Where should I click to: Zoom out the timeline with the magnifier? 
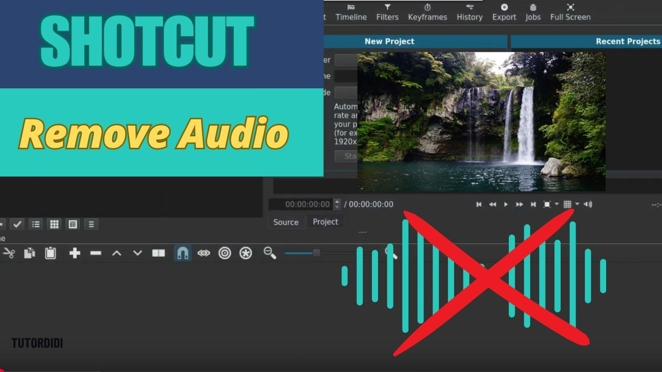(x=270, y=253)
